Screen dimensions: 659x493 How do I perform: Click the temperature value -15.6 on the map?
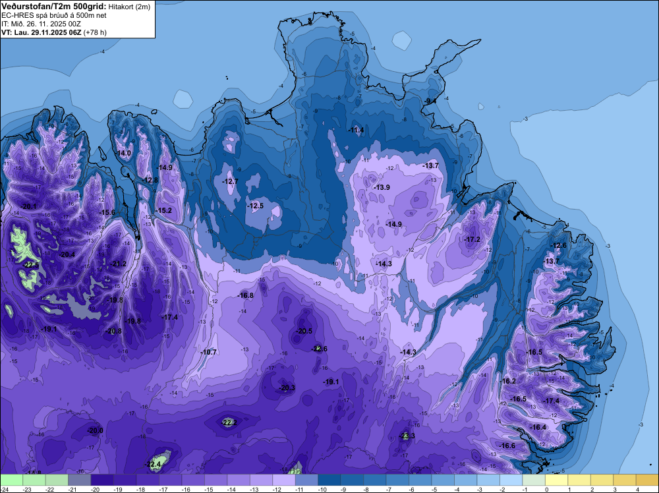107,212
